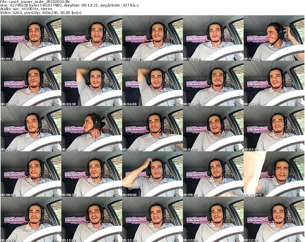
Task: Click the frame at 00:07:00
Action: coord(213,129)
